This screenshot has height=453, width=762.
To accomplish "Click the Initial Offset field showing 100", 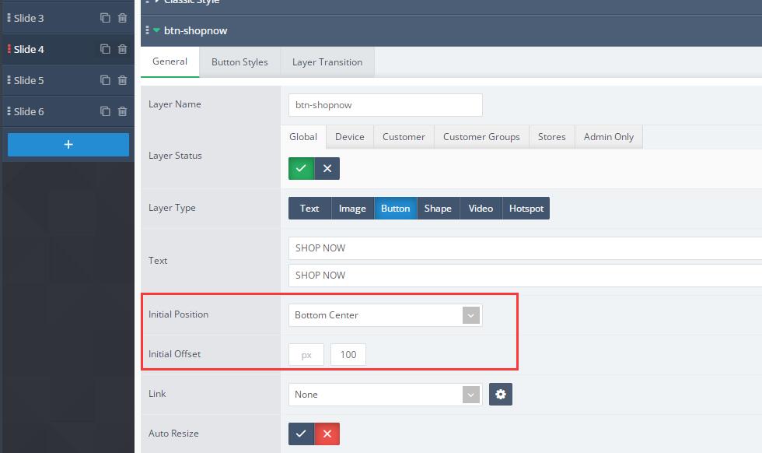I will [x=348, y=355].
